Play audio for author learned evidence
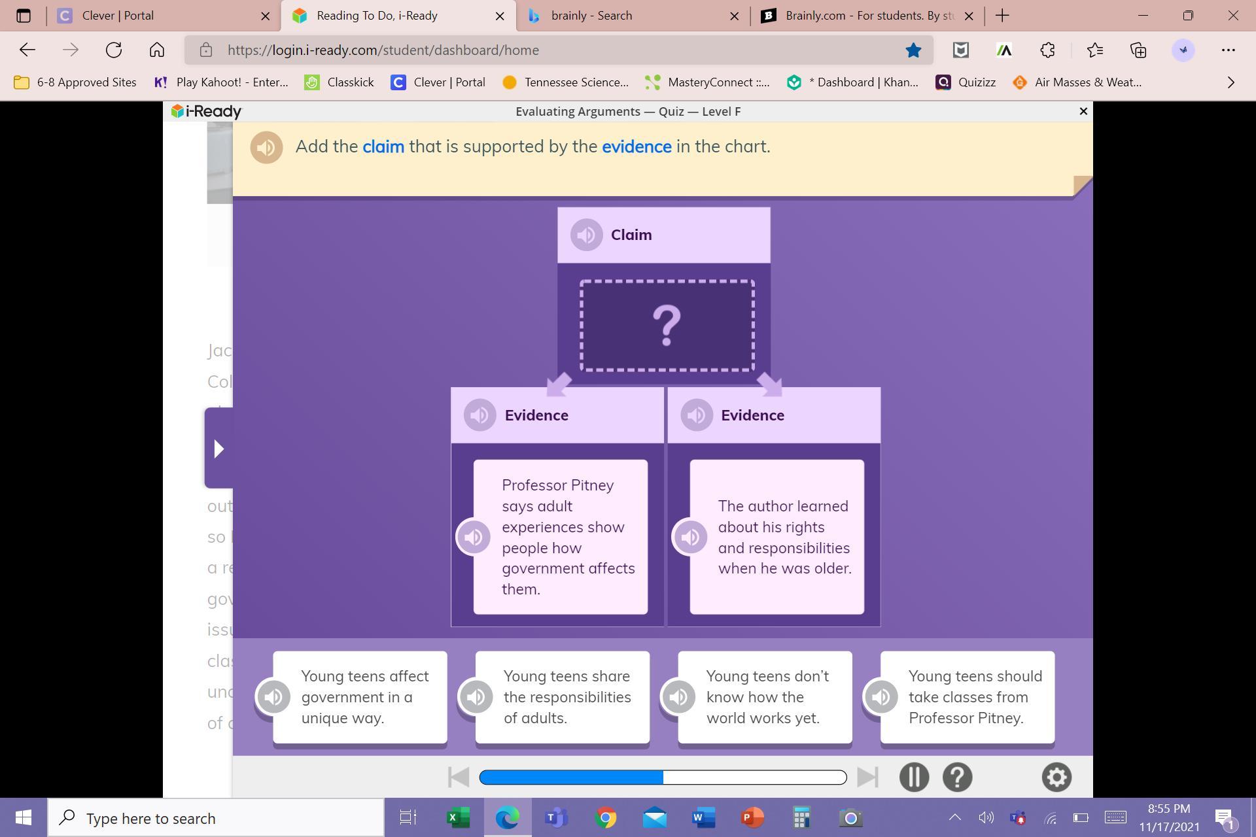Image resolution: width=1256 pixels, height=837 pixels. [689, 537]
